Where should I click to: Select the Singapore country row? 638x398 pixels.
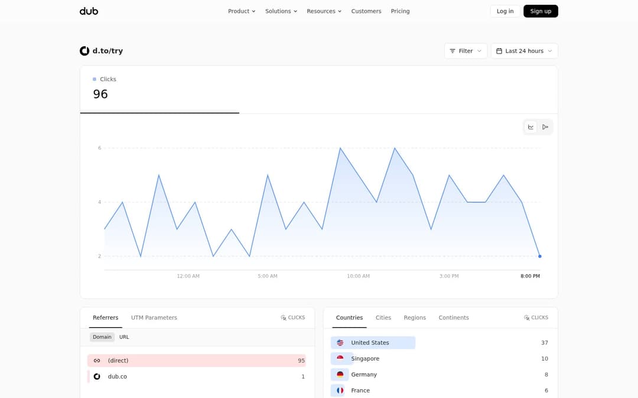tap(440, 358)
